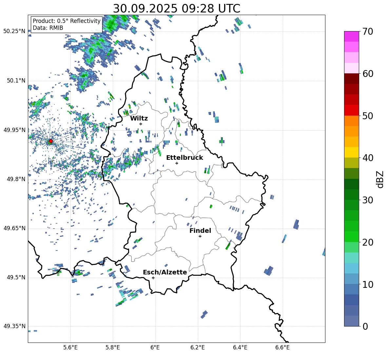Image resolution: width=388 pixels, height=354 pixels.
Task: Click the 6.2°E longitude tick label
Action: click(198, 347)
